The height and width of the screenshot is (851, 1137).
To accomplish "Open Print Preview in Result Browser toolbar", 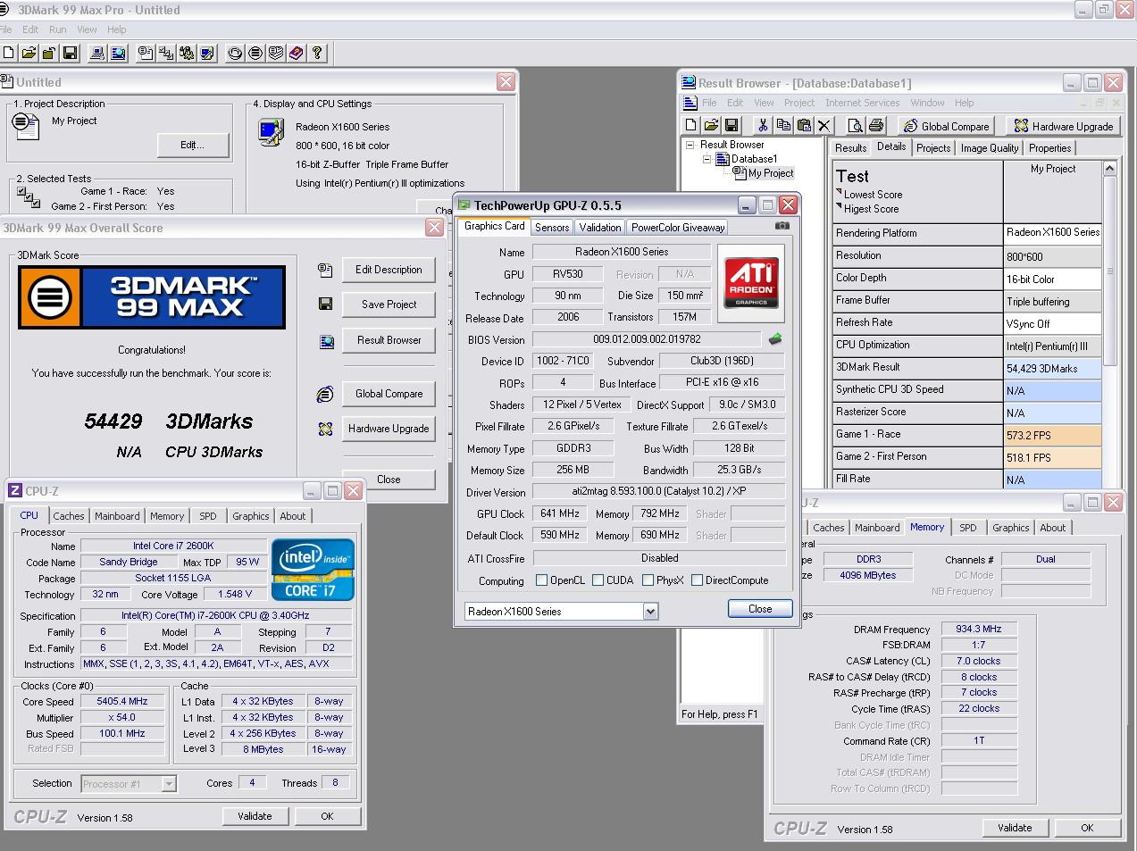I will [855, 126].
